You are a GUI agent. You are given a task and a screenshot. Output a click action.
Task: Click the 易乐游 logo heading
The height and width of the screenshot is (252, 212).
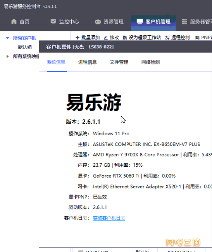tap(94, 102)
